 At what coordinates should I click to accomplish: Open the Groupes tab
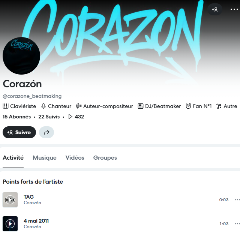105,158
